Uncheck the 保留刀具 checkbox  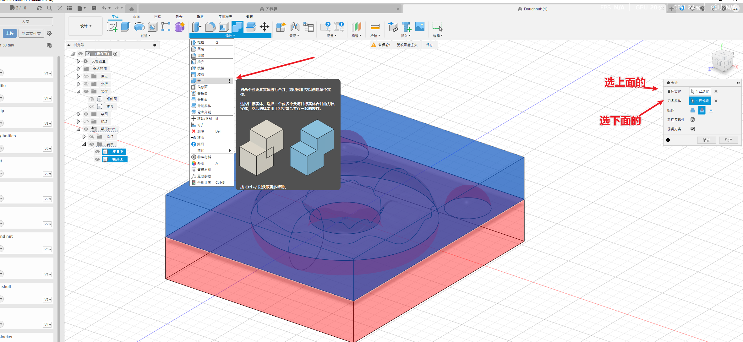(693, 129)
